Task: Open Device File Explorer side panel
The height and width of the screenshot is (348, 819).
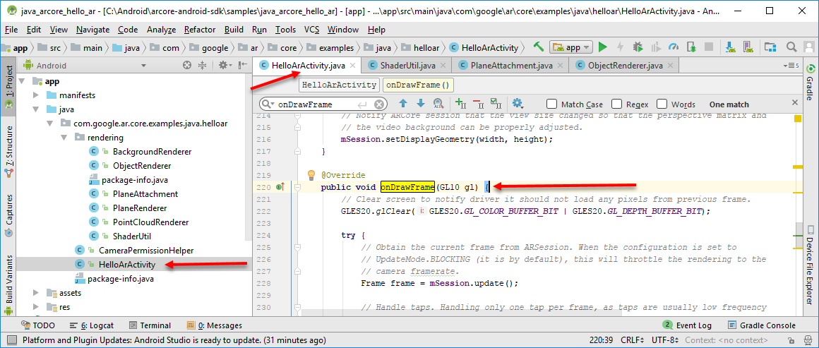Action: [811, 265]
